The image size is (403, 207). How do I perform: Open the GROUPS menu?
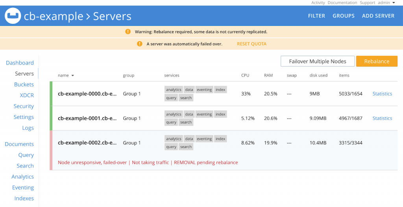pyautogui.click(x=344, y=16)
